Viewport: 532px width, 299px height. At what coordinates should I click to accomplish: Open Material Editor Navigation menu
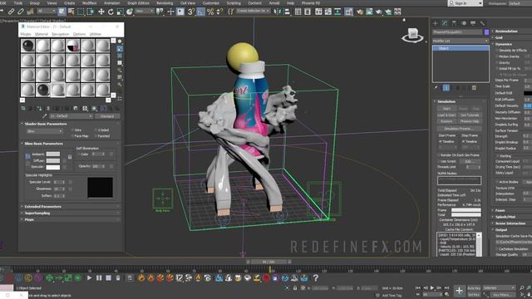[60, 34]
